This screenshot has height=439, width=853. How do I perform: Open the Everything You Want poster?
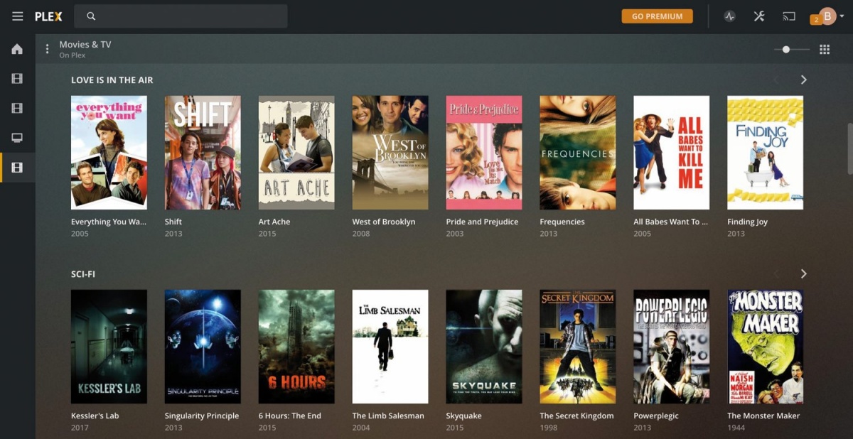pyautogui.click(x=109, y=153)
